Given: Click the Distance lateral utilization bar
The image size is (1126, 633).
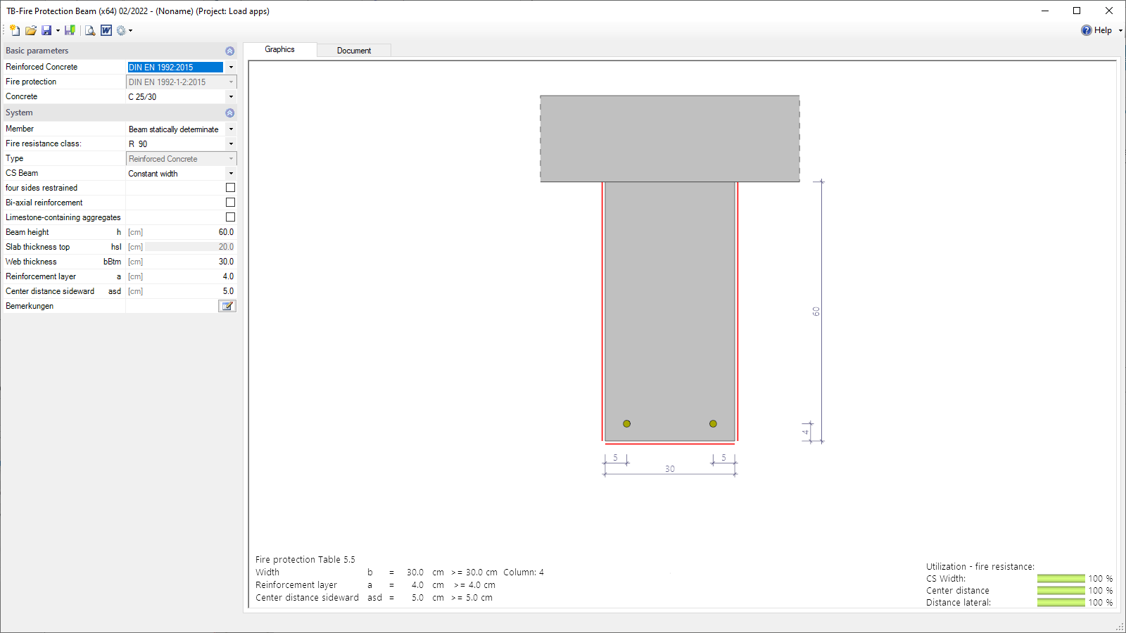Looking at the screenshot, I should pyautogui.click(x=1061, y=603).
